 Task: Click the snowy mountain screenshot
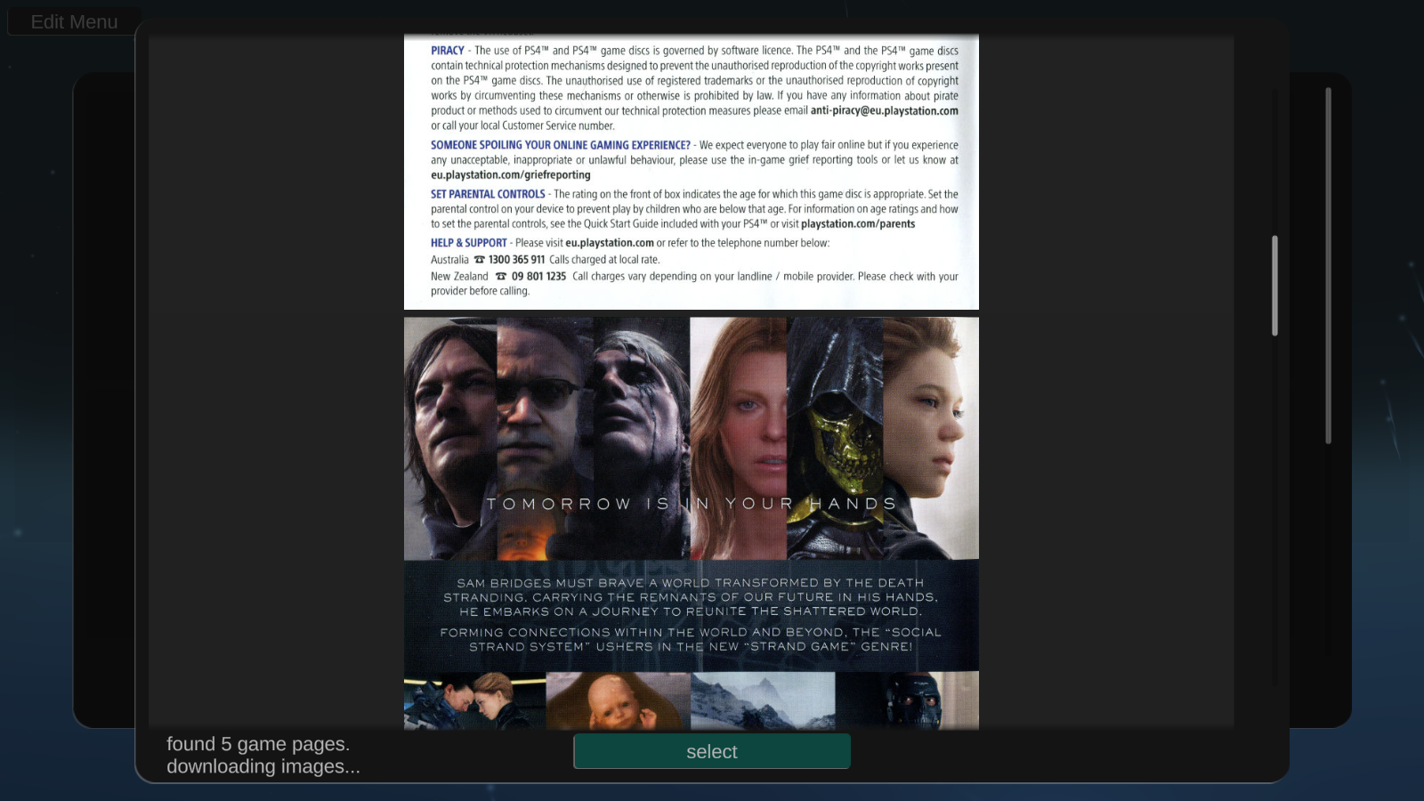[763, 703]
